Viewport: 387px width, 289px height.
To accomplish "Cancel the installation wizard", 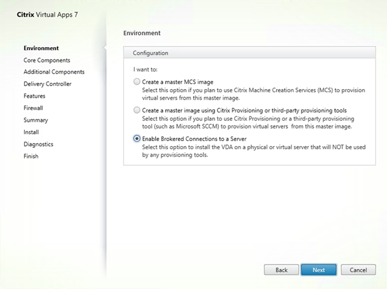I will tap(358, 270).
